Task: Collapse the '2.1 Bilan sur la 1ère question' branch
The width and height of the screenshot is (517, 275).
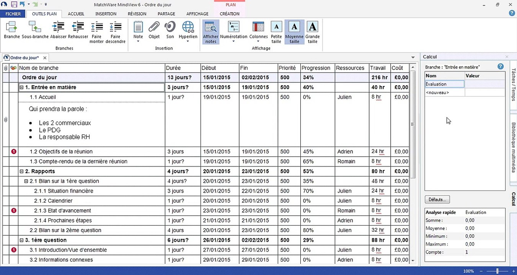Action: 26,181
